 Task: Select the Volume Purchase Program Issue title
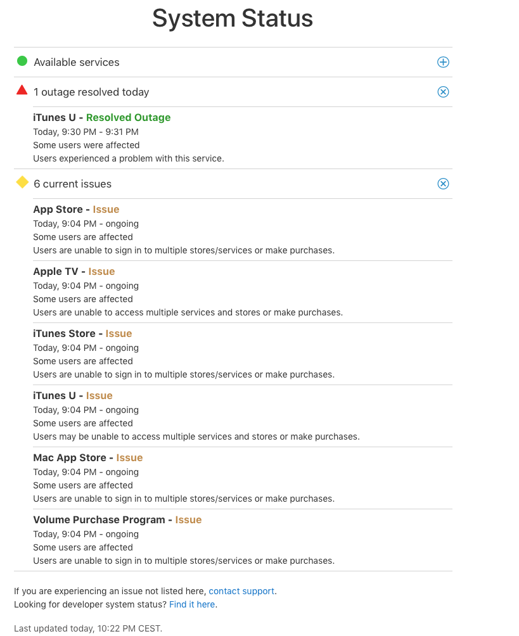[117, 519]
